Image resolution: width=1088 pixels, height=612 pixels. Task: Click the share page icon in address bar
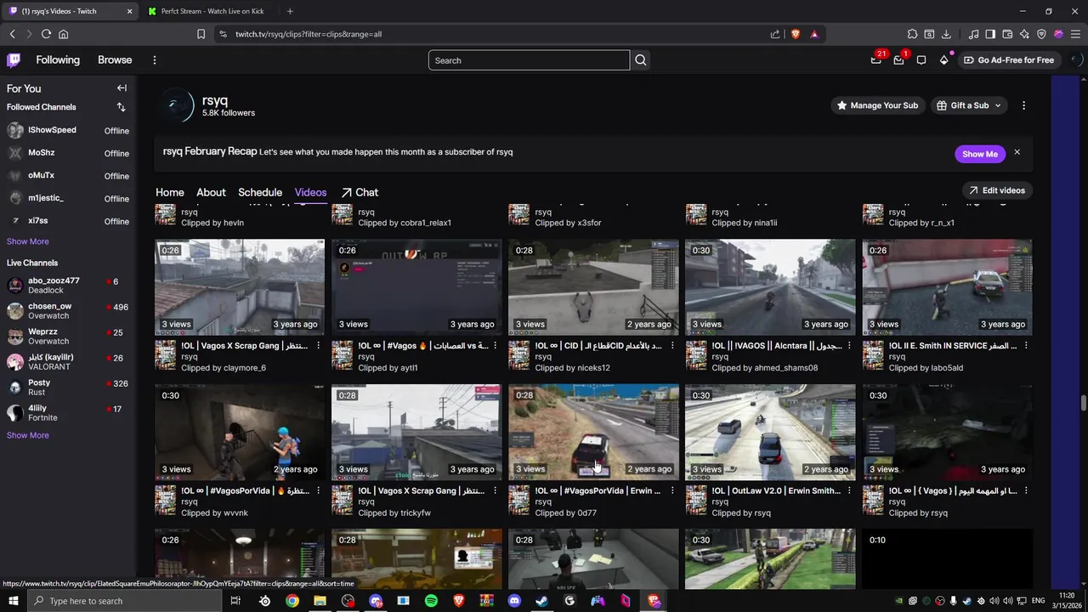point(775,34)
